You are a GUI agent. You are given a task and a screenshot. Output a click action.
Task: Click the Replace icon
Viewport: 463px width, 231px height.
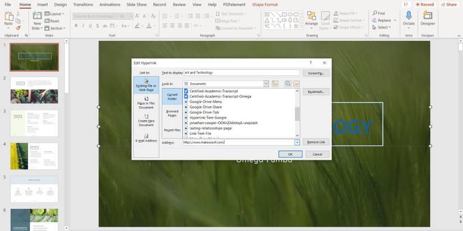click(374, 20)
